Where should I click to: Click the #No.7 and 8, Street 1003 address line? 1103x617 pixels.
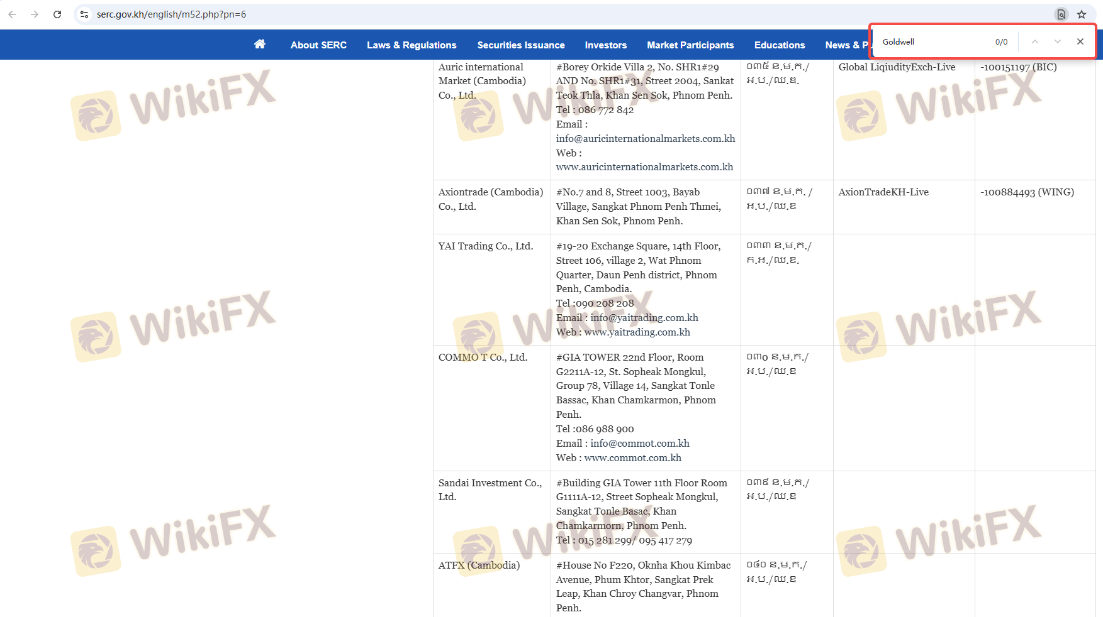(x=628, y=192)
